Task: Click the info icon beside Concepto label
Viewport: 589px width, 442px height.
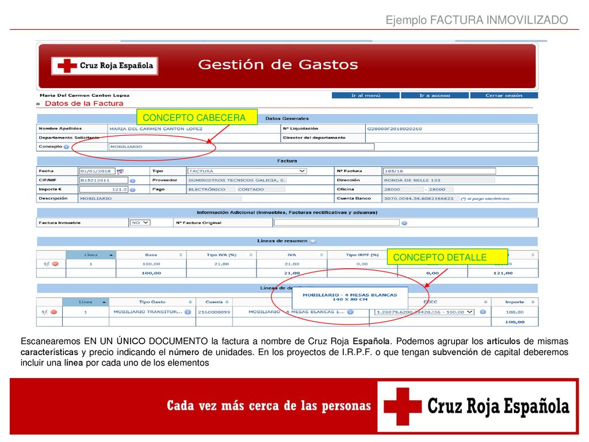Action: [x=67, y=147]
